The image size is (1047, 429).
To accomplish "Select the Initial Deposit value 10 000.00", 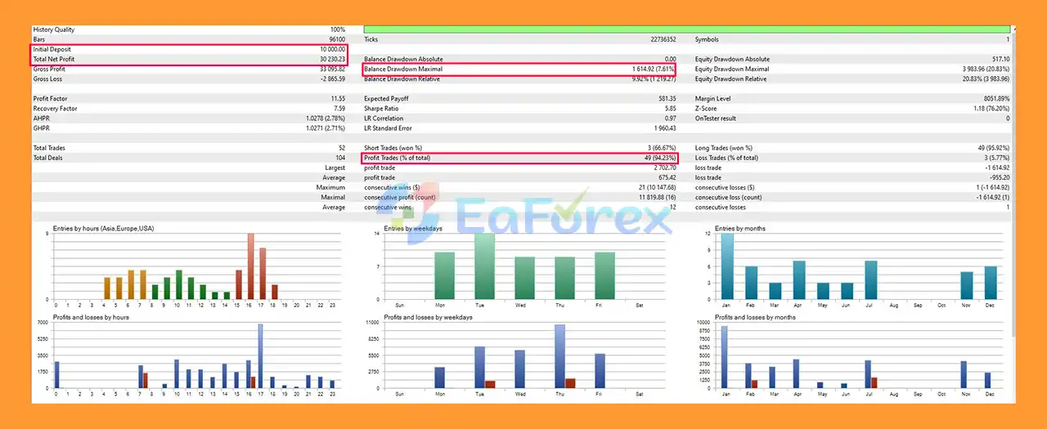I will coord(327,49).
